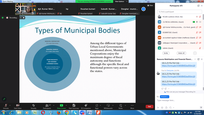Click the Mute All button
204x115 pixels.
click(x=181, y=53)
